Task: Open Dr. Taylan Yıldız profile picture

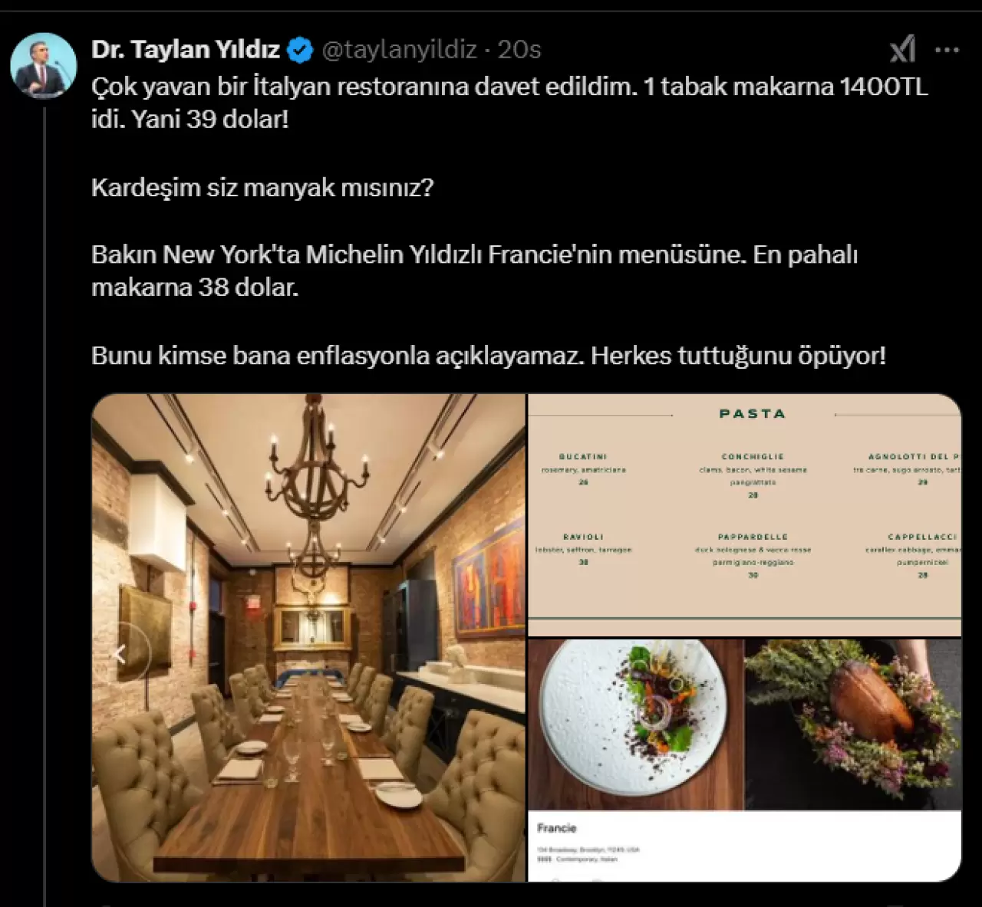Action: (x=44, y=65)
